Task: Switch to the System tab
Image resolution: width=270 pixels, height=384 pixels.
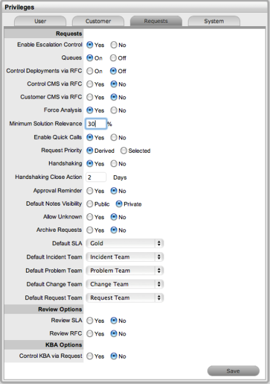Action: (214, 21)
